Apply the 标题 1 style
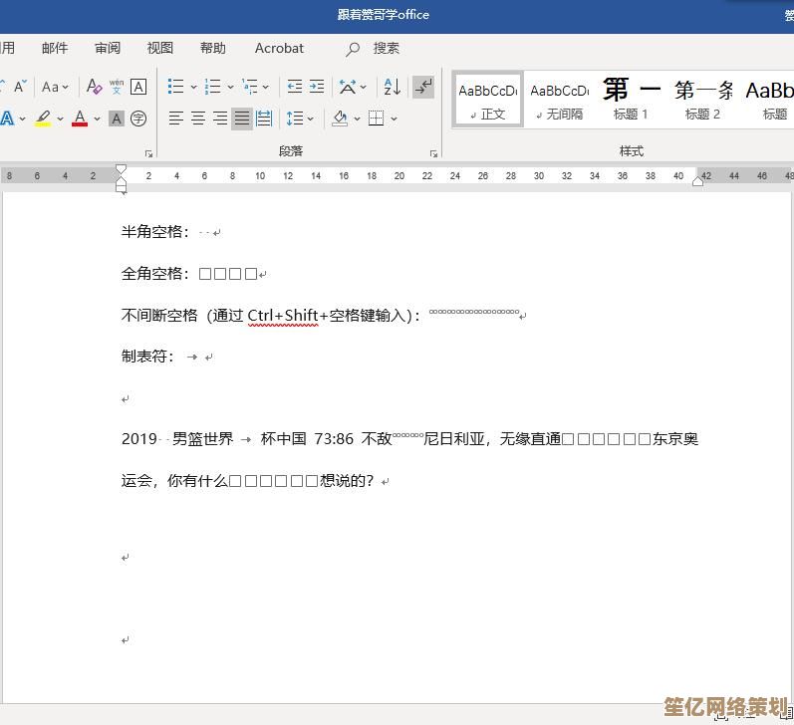 tap(631, 100)
